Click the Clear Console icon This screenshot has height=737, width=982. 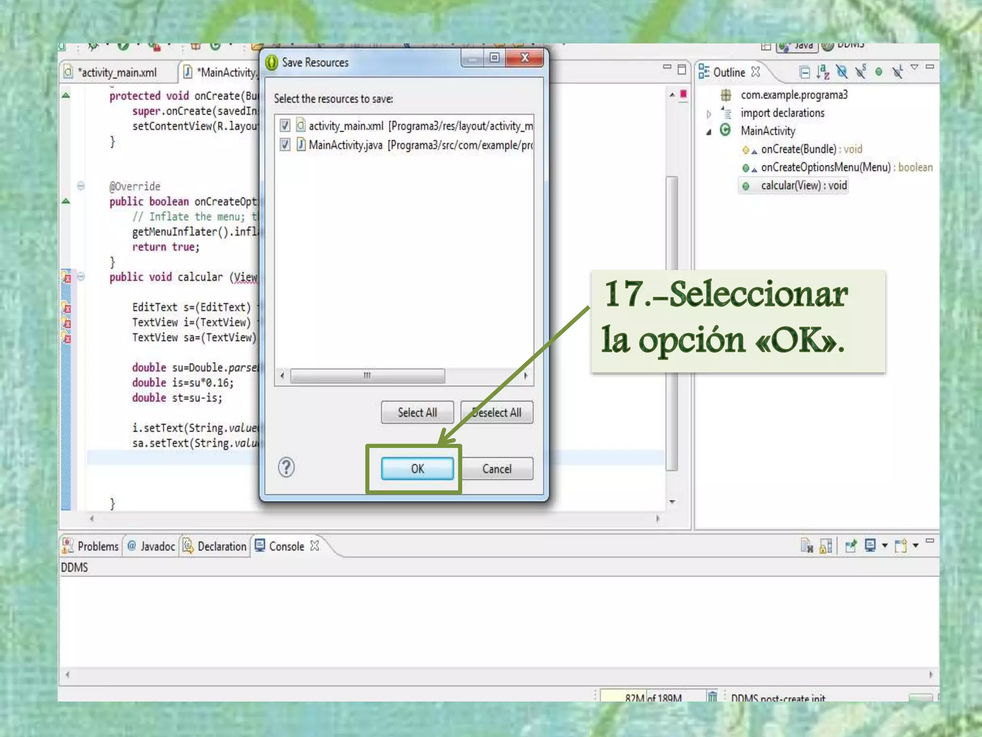807,546
